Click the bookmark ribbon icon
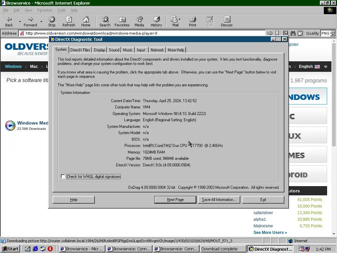 pyautogui.click(x=277, y=33)
